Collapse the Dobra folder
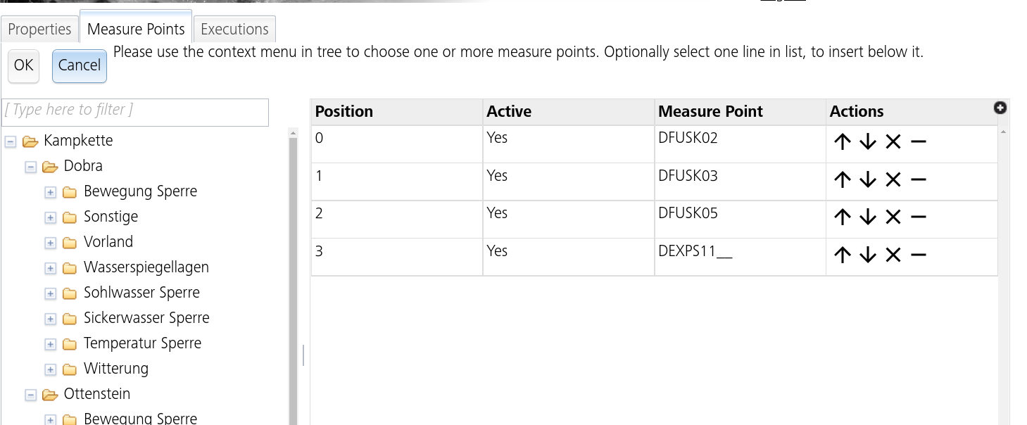1027x425 pixels. (30, 167)
